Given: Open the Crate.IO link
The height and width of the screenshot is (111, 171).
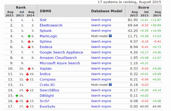Looking at the screenshot, I should coord(47,85).
